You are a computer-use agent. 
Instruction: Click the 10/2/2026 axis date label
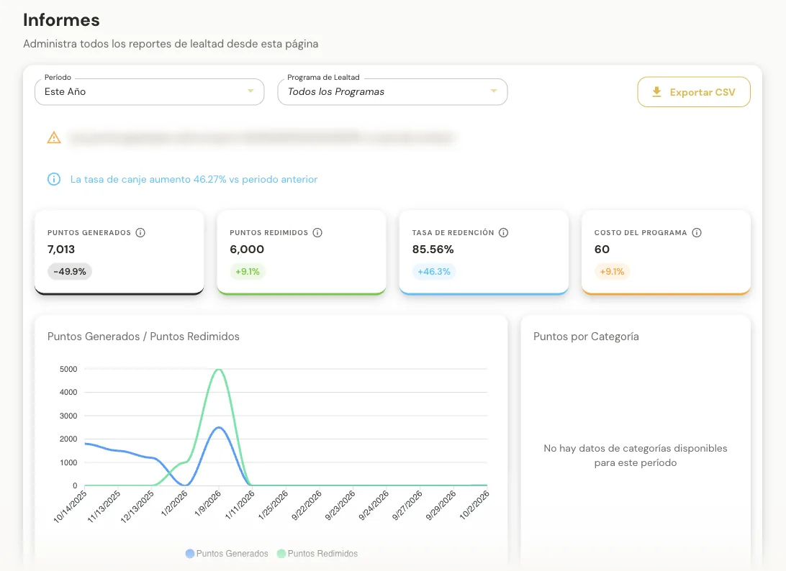coord(474,505)
